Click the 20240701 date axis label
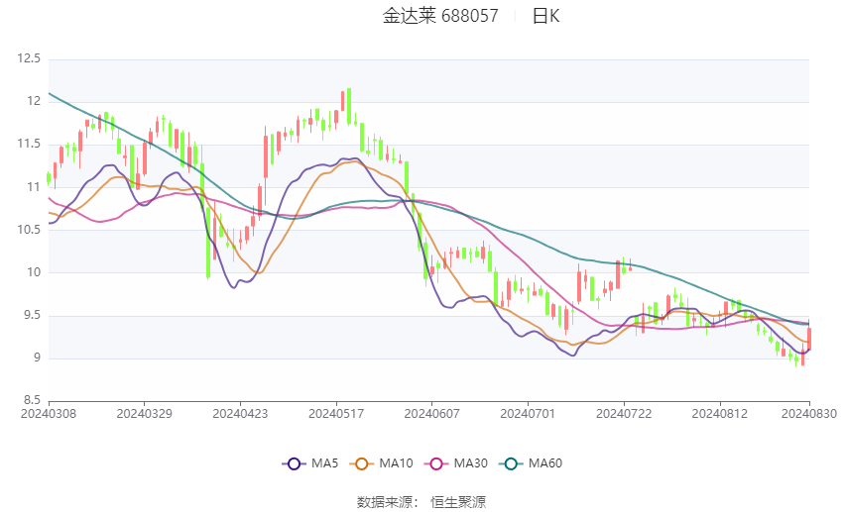This screenshot has width=843, height=512. [x=528, y=414]
